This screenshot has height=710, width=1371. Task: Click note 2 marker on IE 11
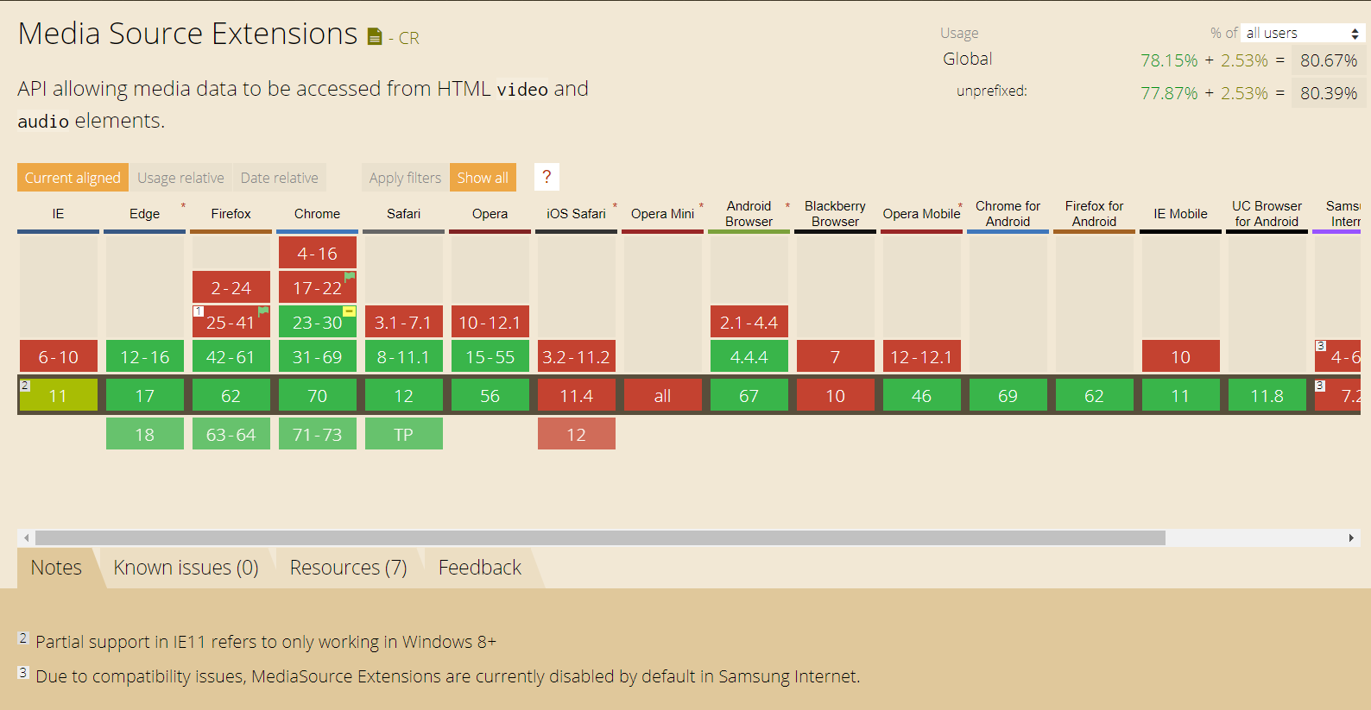(x=25, y=386)
